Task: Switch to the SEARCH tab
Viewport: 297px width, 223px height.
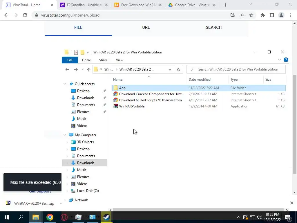Action: click(214, 27)
